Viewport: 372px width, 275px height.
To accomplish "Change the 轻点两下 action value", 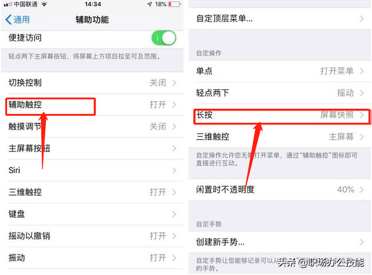I will [x=280, y=93].
